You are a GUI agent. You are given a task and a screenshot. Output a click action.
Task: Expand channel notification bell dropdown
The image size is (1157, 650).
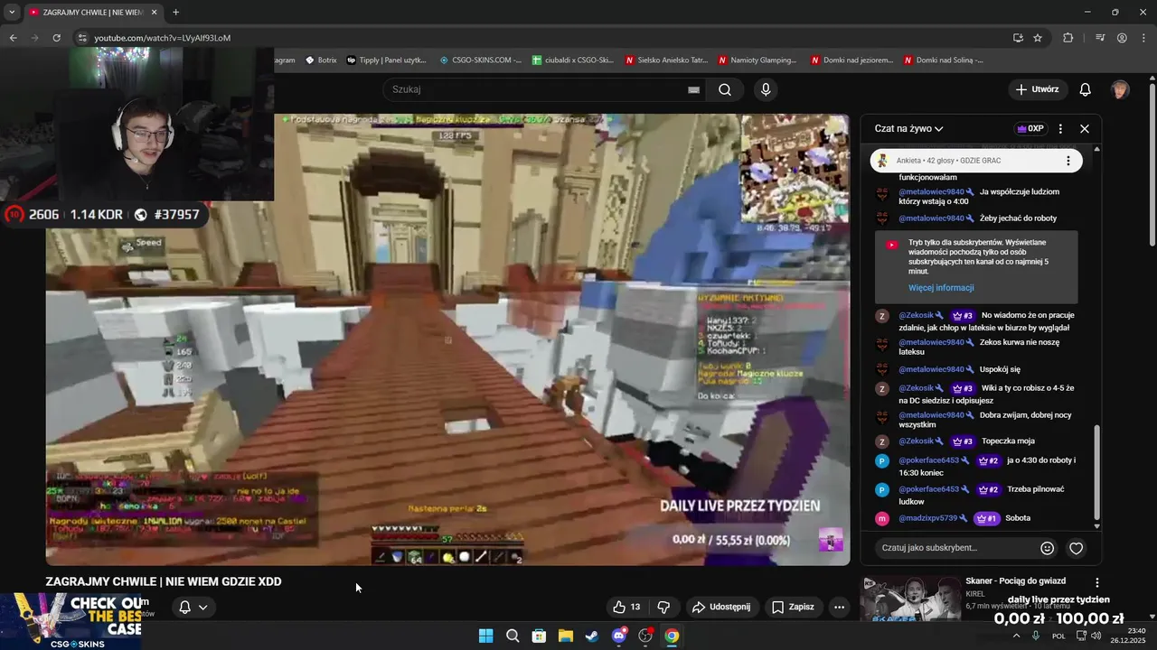click(x=193, y=607)
